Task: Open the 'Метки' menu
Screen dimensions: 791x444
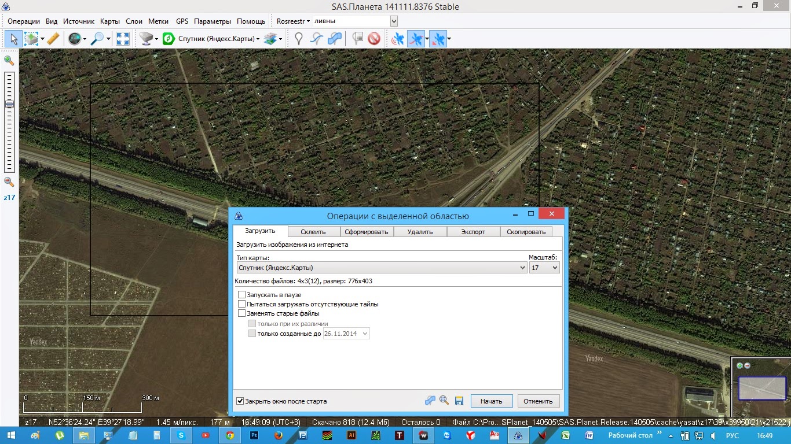Action: (158, 21)
